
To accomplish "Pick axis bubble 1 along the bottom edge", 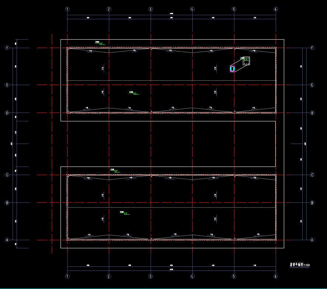I will click(x=67, y=276).
